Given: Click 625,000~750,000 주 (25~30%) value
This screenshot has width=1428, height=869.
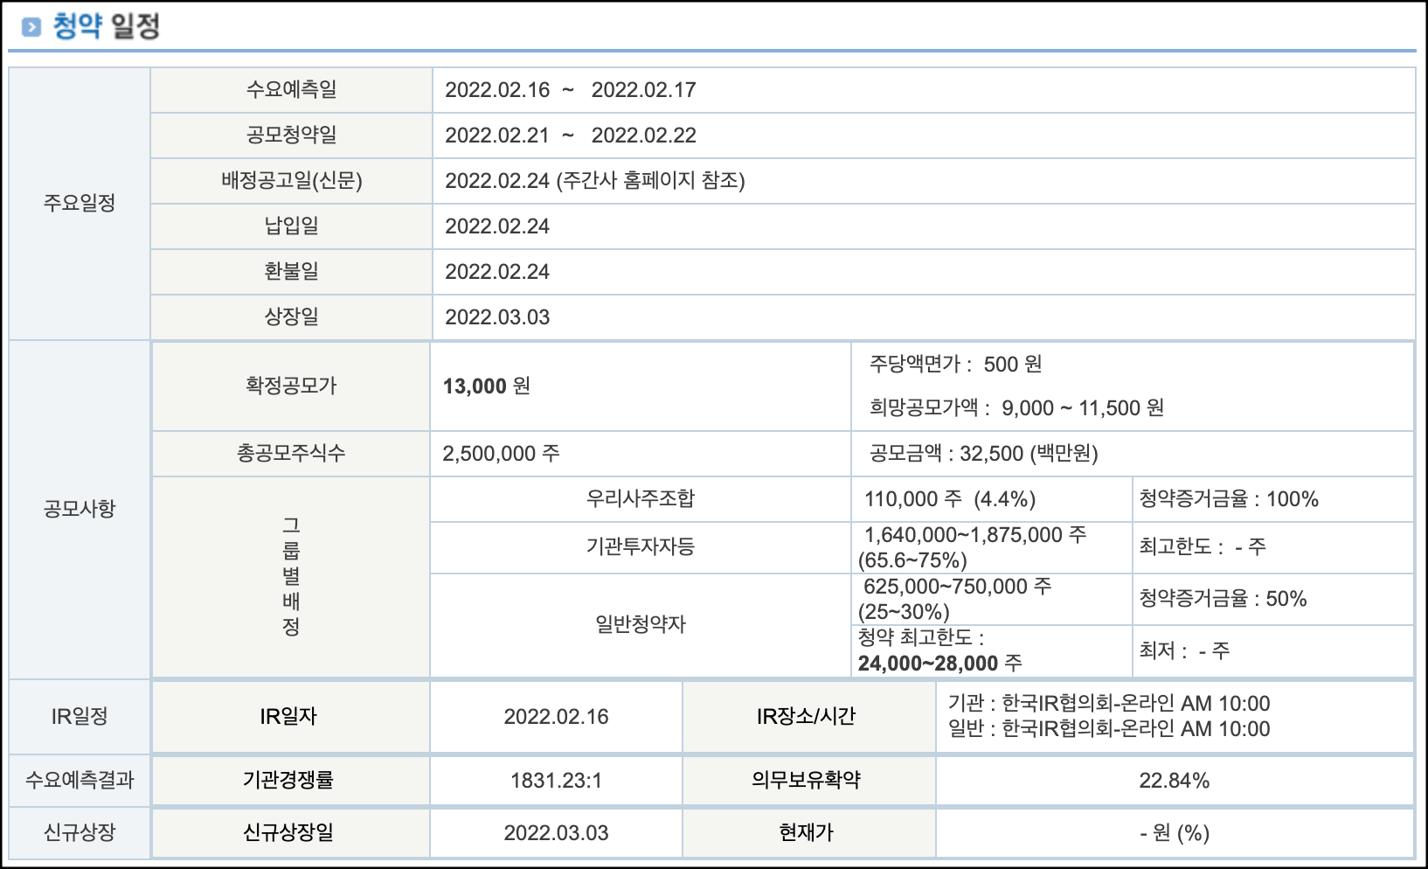Looking at the screenshot, I should point(954,599).
